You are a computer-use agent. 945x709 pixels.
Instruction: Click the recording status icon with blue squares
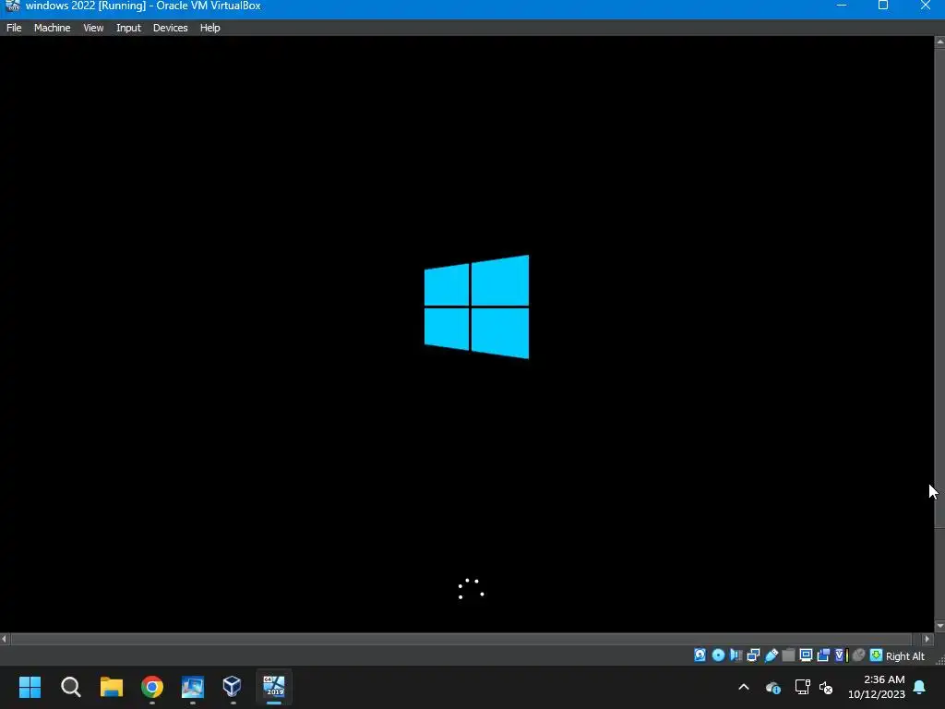823,655
